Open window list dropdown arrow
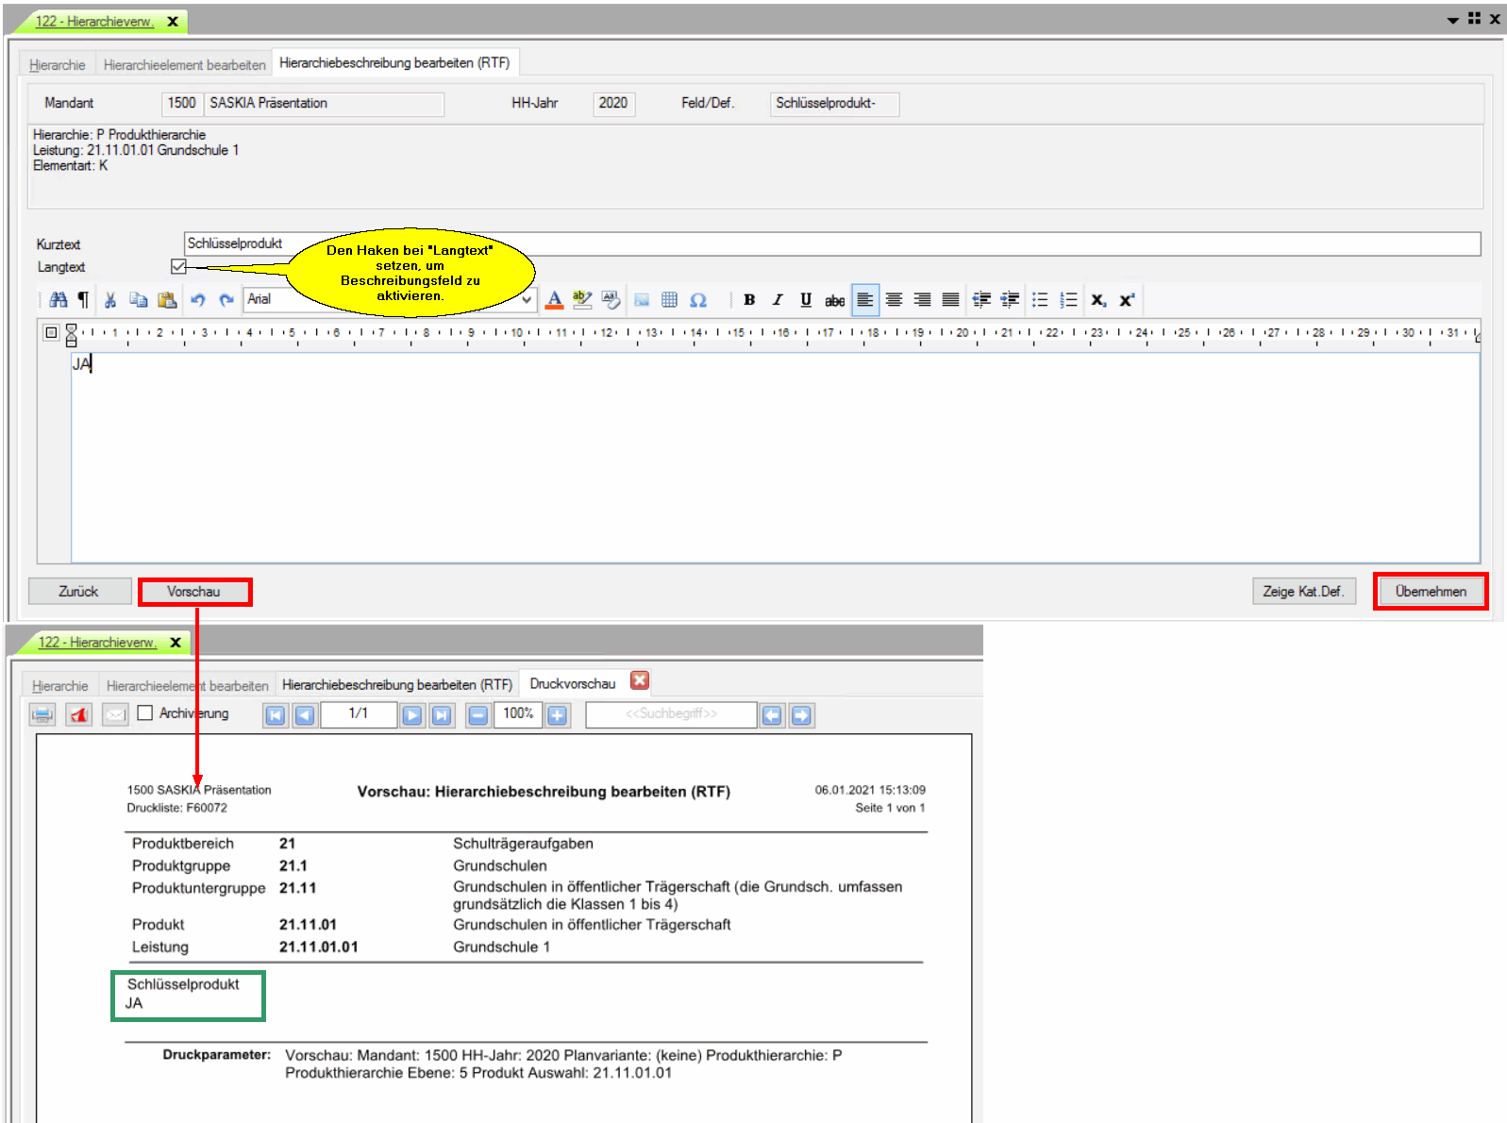 pos(1452,20)
